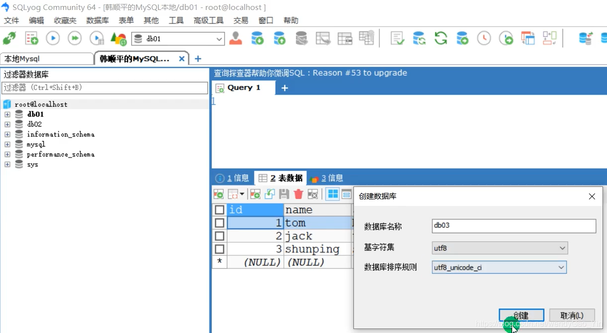Select the 3 信息 tab
The image size is (607, 333).
click(x=327, y=178)
